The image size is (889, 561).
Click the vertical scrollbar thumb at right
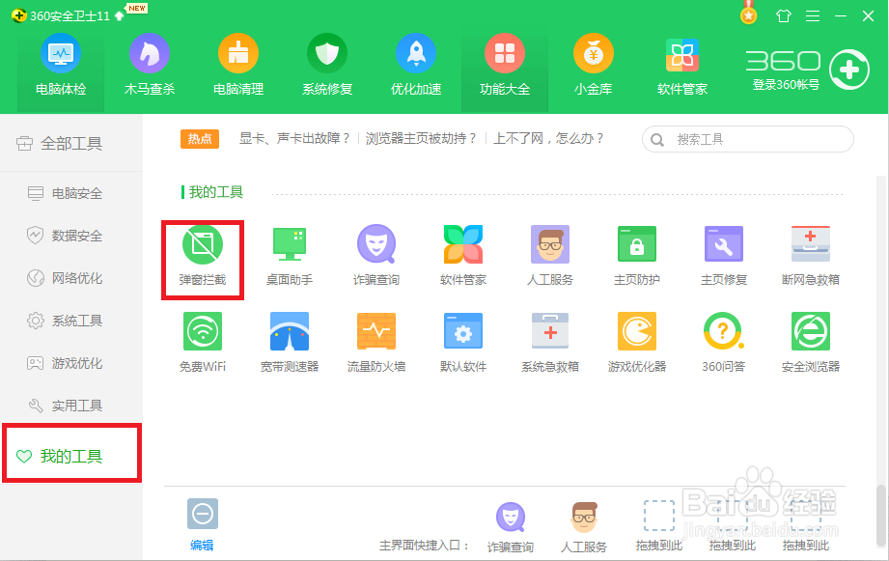click(x=880, y=516)
